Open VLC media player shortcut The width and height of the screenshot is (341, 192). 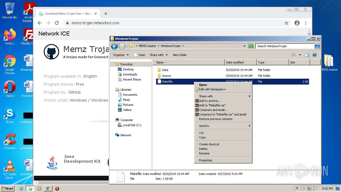point(10,169)
